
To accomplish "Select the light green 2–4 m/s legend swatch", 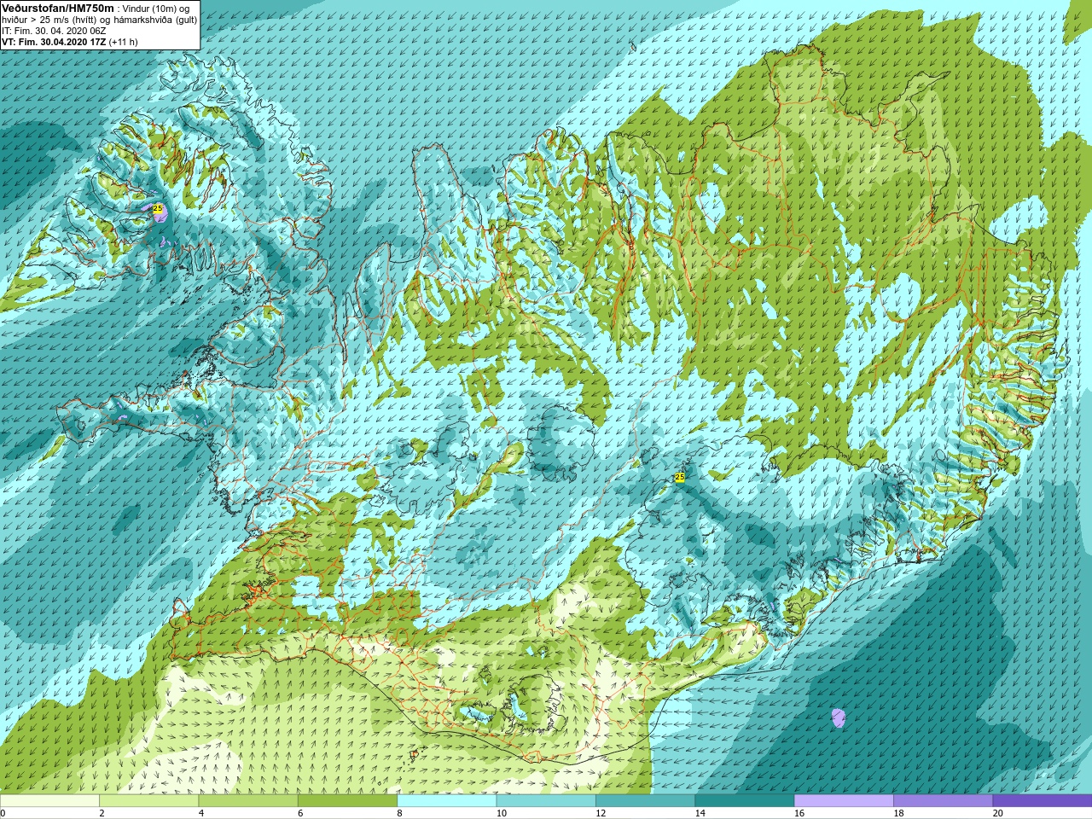I will pyautogui.click(x=148, y=800).
